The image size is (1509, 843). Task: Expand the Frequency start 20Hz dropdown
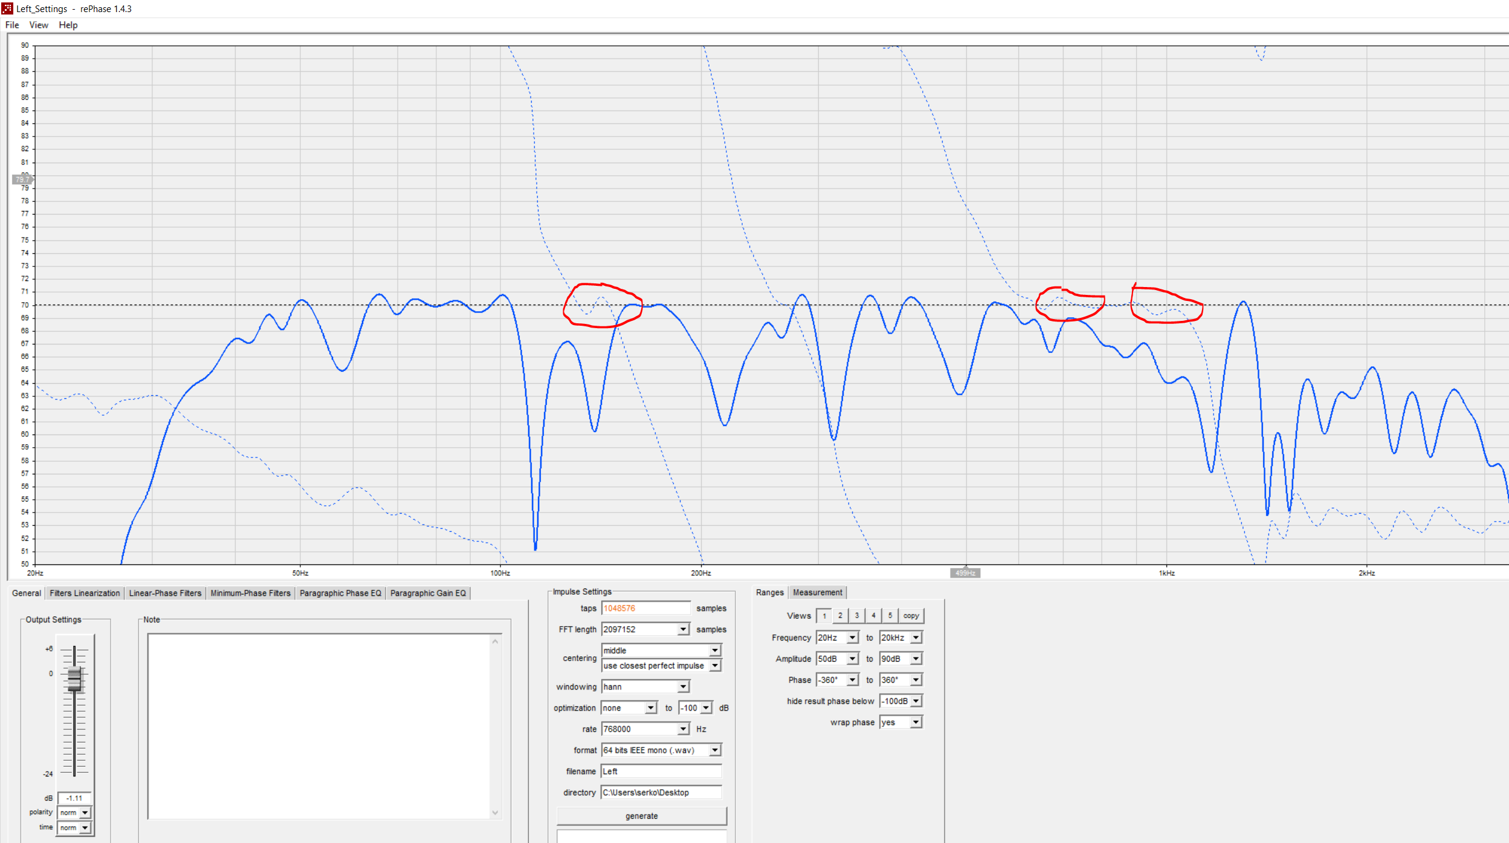[852, 638]
